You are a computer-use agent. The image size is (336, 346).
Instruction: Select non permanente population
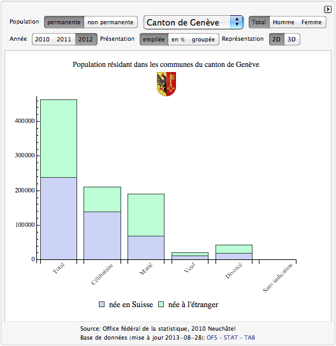[110, 22]
